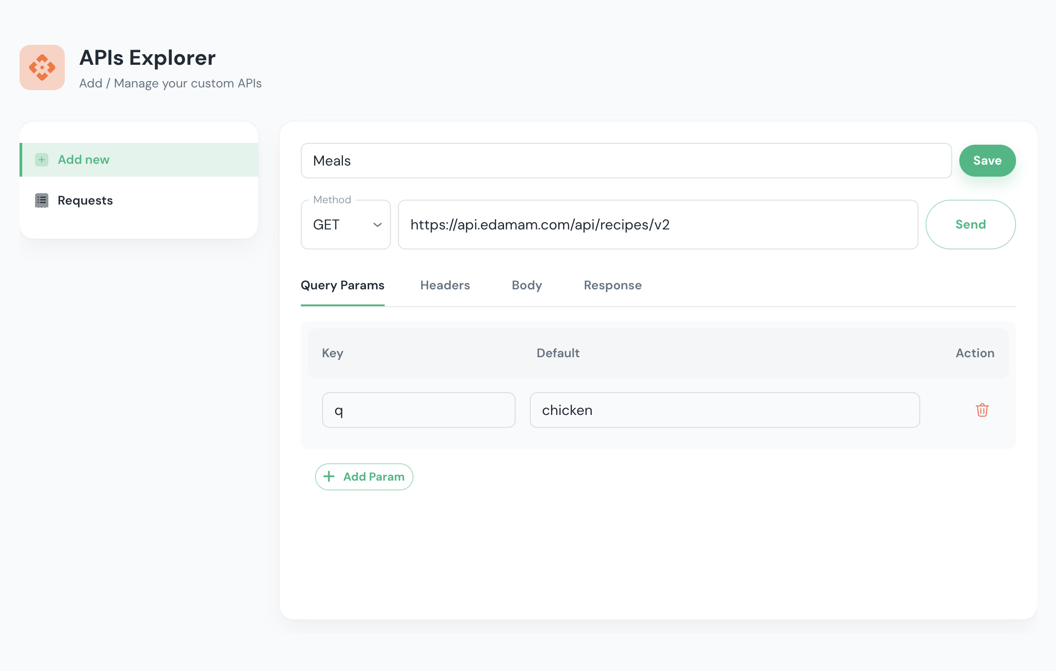The height and width of the screenshot is (671, 1056).
Task: Add a new query parameter
Action: click(364, 476)
